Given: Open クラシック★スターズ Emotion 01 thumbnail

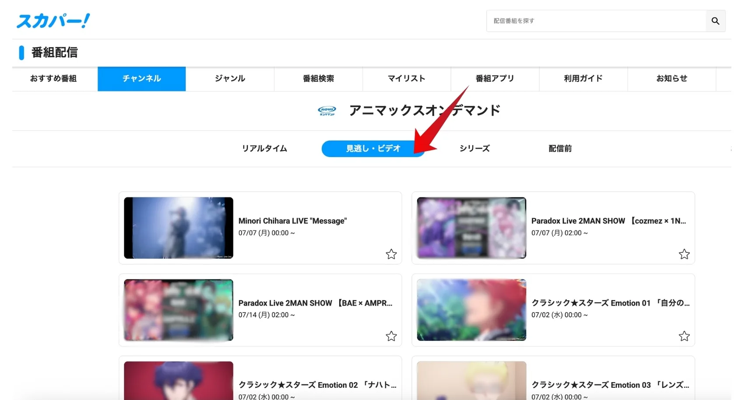Looking at the screenshot, I should coord(471,310).
